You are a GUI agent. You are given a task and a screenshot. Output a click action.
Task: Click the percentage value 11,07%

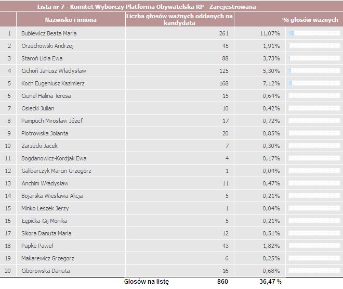(x=270, y=33)
